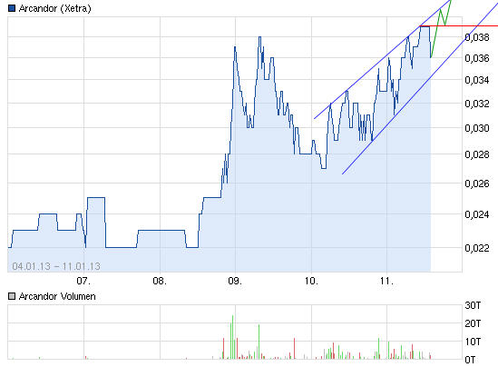Click the 11. date axis label
This screenshot has width=498, height=367.
[x=386, y=281]
